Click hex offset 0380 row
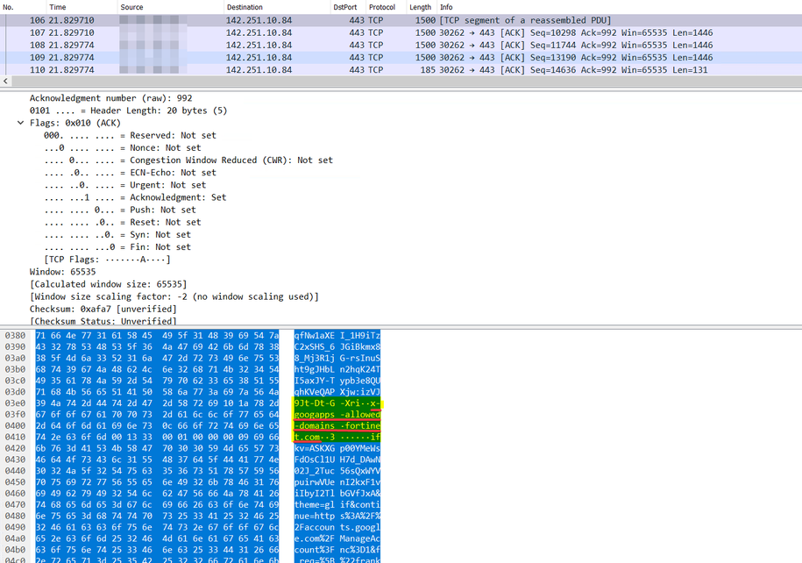This screenshot has width=802, height=563. point(16,336)
